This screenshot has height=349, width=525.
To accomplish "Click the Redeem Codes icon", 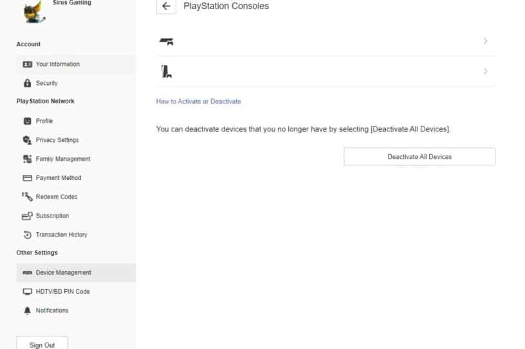I will [x=28, y=197].
